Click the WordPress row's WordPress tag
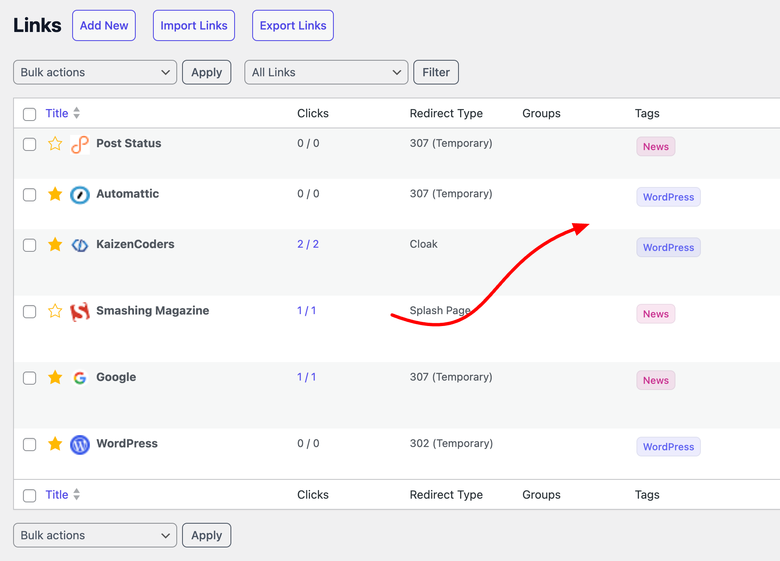 pyautogui.click(x=668, y=447)
